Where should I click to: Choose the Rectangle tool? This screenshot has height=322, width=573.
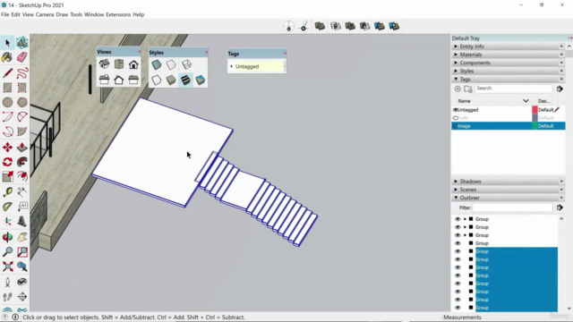pyautogui.click(x=7, y=88)
